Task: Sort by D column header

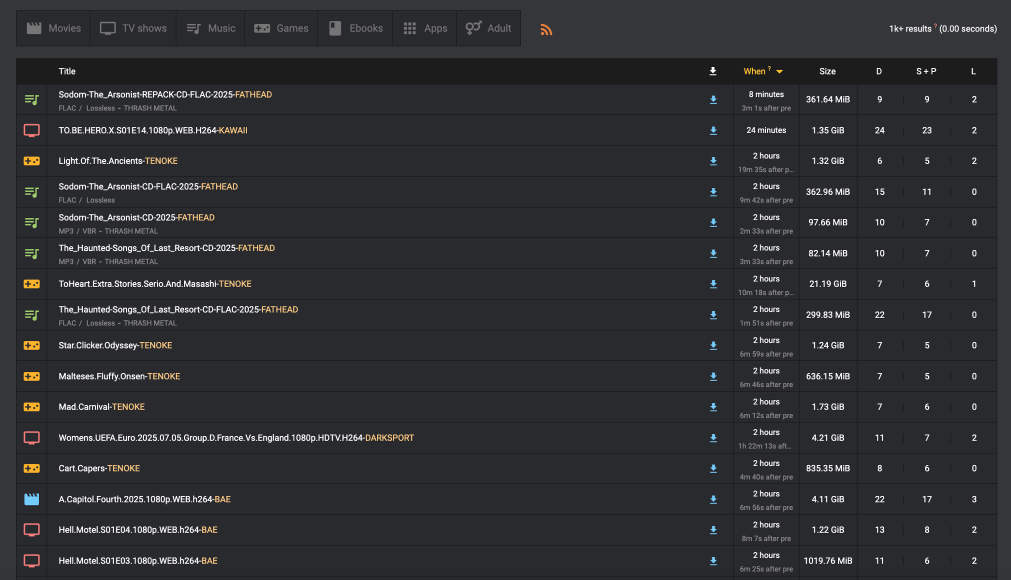Action: [879, 71]
